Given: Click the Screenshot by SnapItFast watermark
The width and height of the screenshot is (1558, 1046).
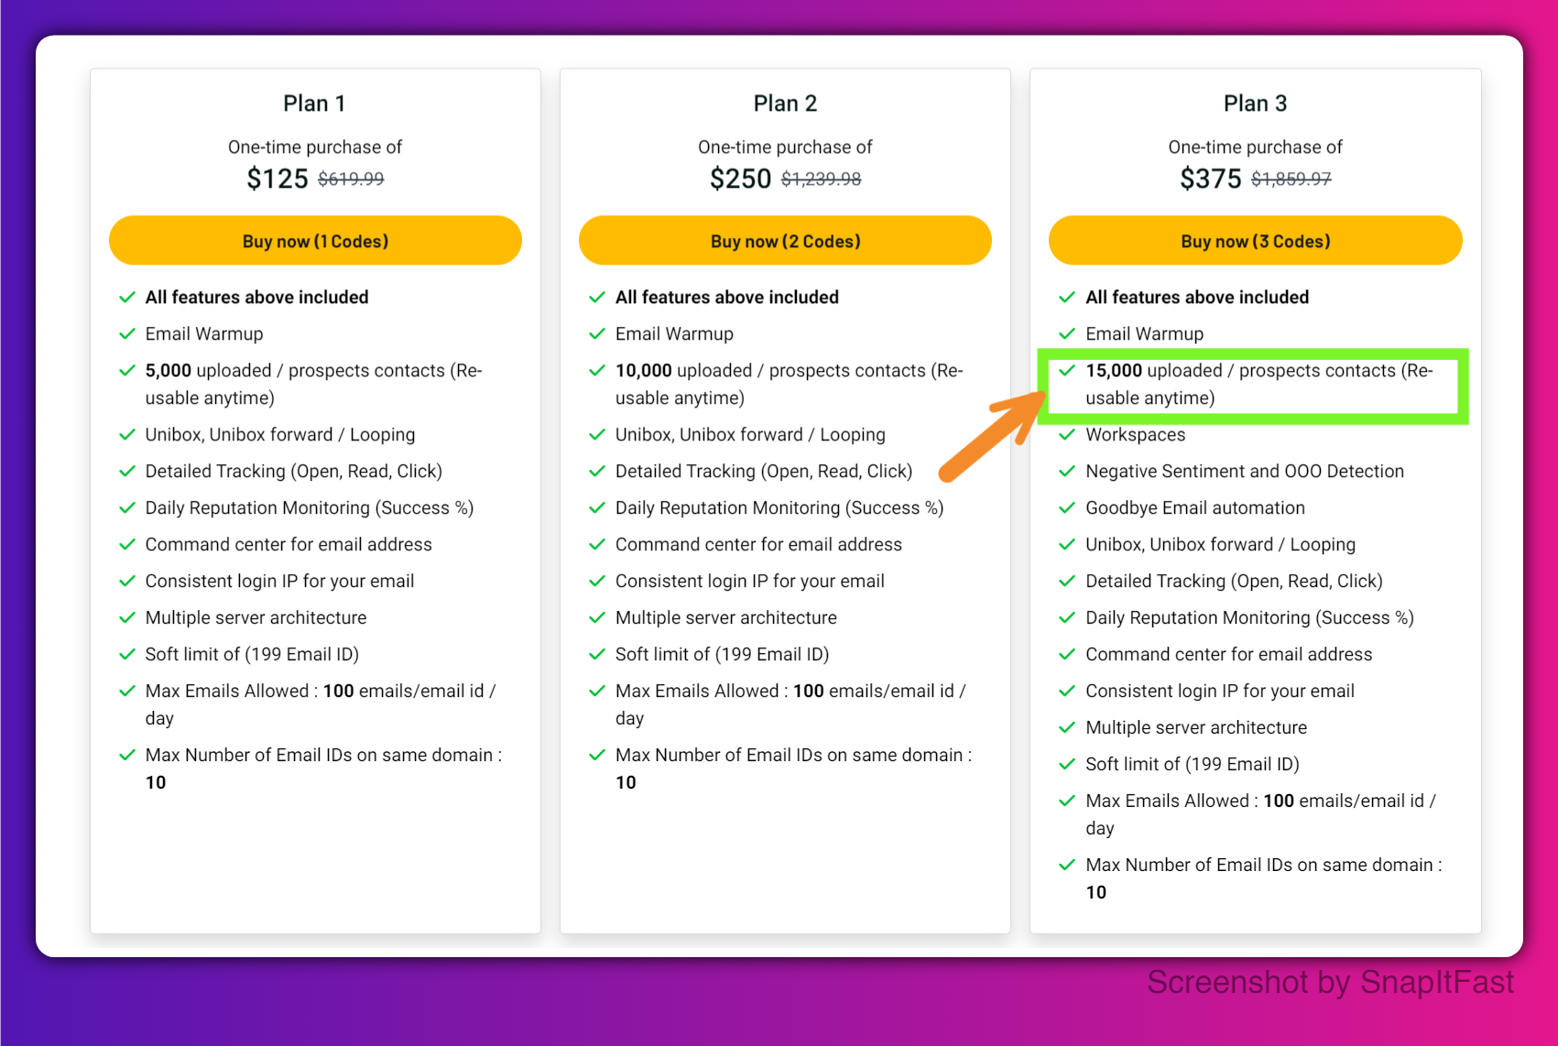Looking at the screenshot, I should (1330, 982).
